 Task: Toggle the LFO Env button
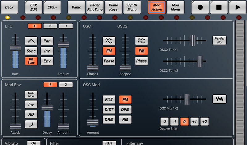coord(47,61)
